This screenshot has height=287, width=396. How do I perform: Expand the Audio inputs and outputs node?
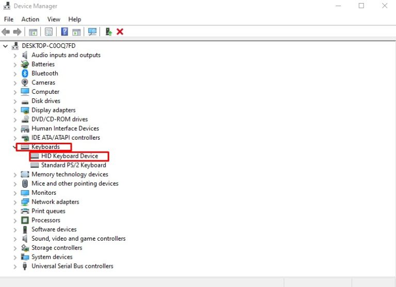point(15,55)
